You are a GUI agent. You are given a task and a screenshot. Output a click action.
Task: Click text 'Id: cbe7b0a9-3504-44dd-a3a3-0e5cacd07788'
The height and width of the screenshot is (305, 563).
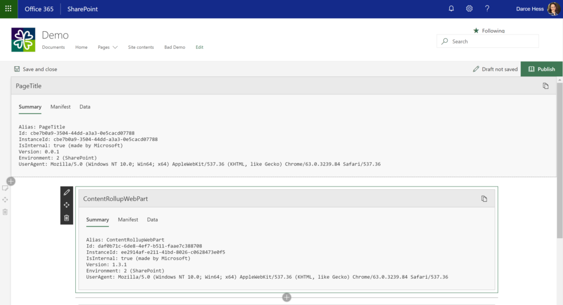click(76, 133)
